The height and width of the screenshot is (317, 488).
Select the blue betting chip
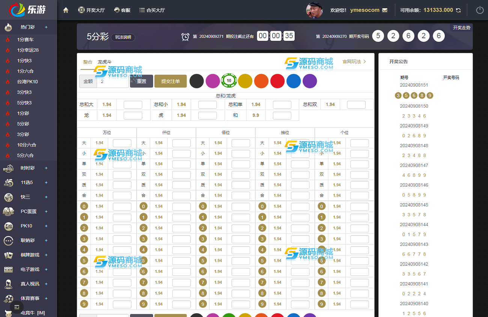click(294, 81)
